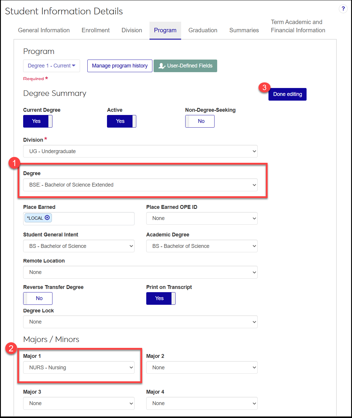Click the Done editing button
The width and height of the screenshot is (352, 418).
287,94
